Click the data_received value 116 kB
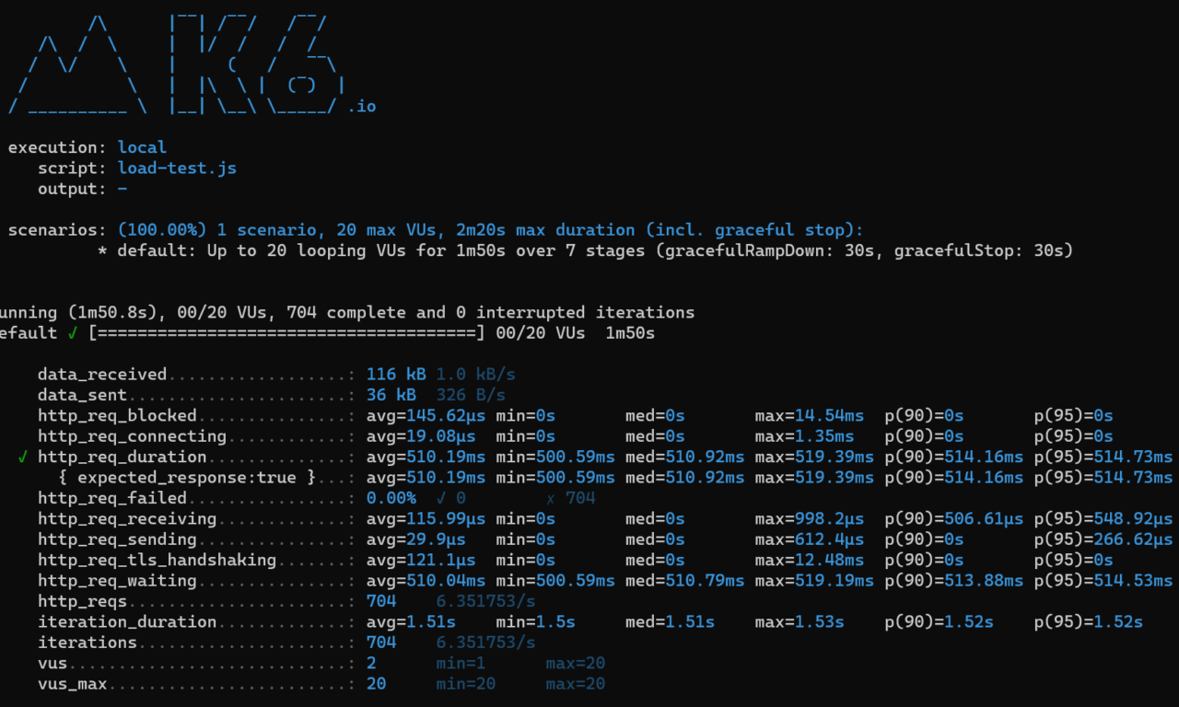Viewport: 1179px width, 707px height. click(x=396, y=375)
